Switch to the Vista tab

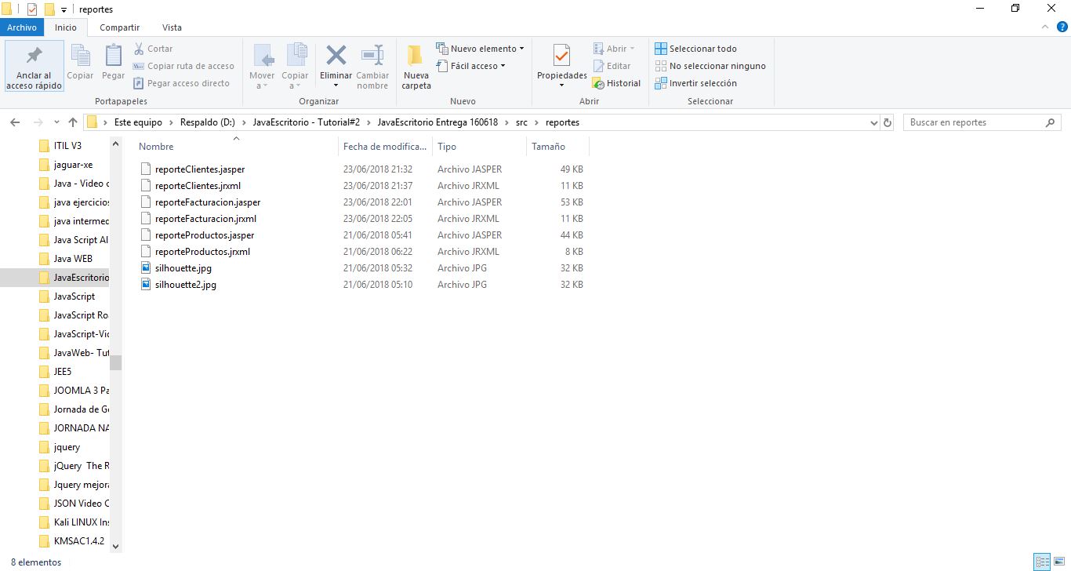click(172, 27)
